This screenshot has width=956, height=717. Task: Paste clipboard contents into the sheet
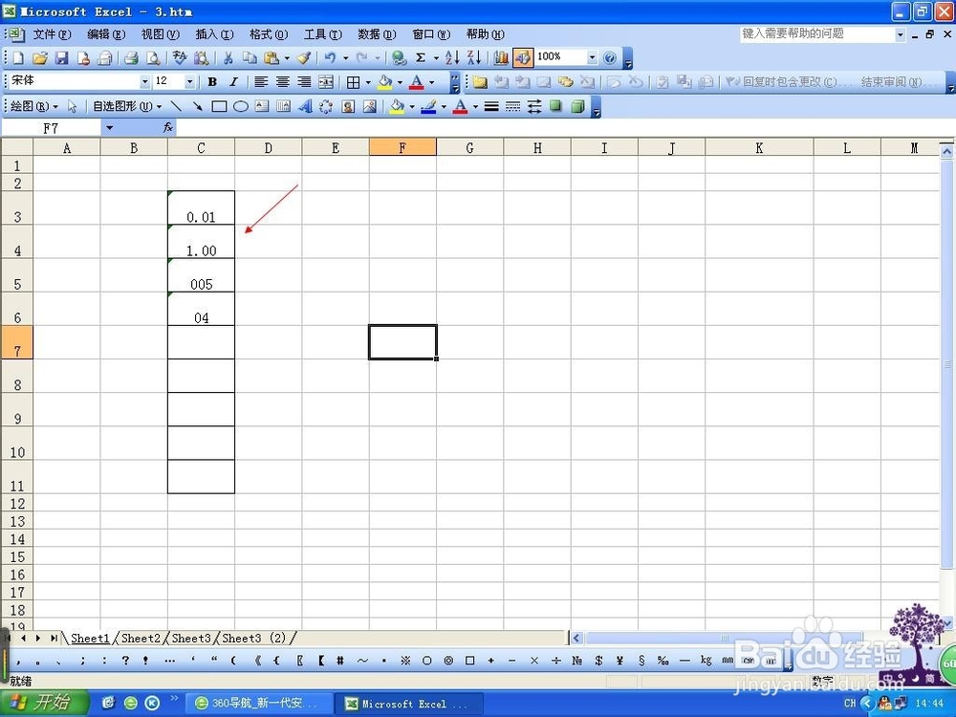click(272, 58)
